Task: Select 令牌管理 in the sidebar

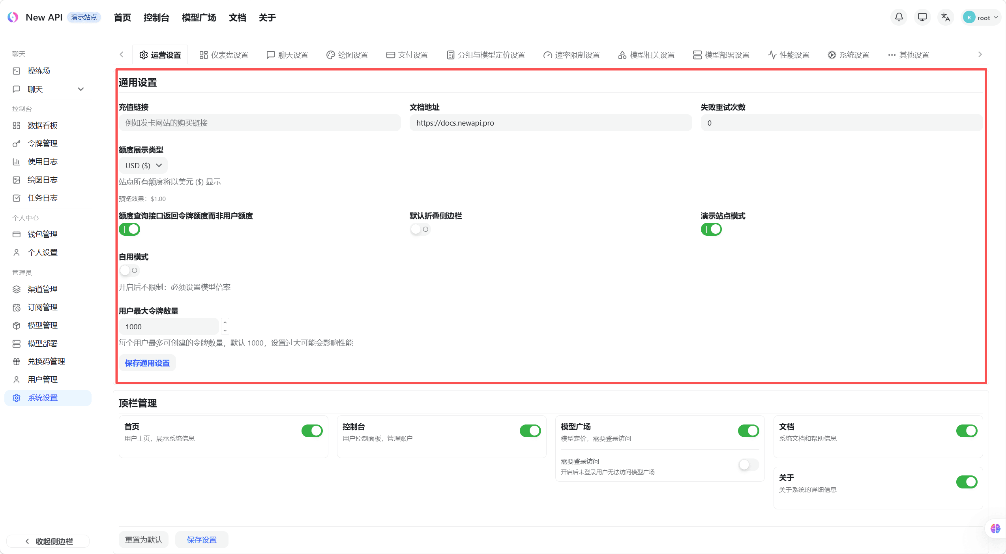Action: (x=43, y=143)
